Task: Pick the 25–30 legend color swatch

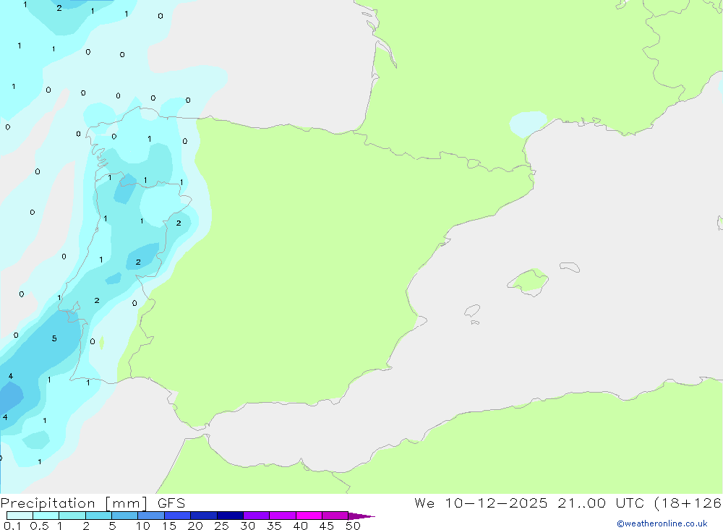Action: tap(230, 516)
